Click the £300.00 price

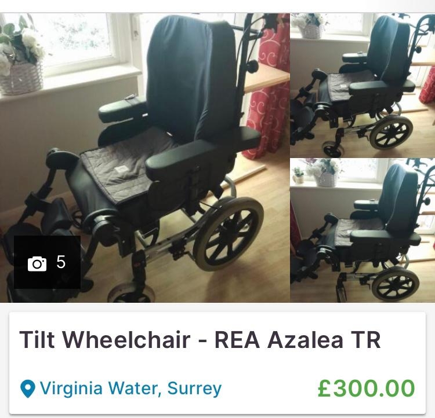366,388
